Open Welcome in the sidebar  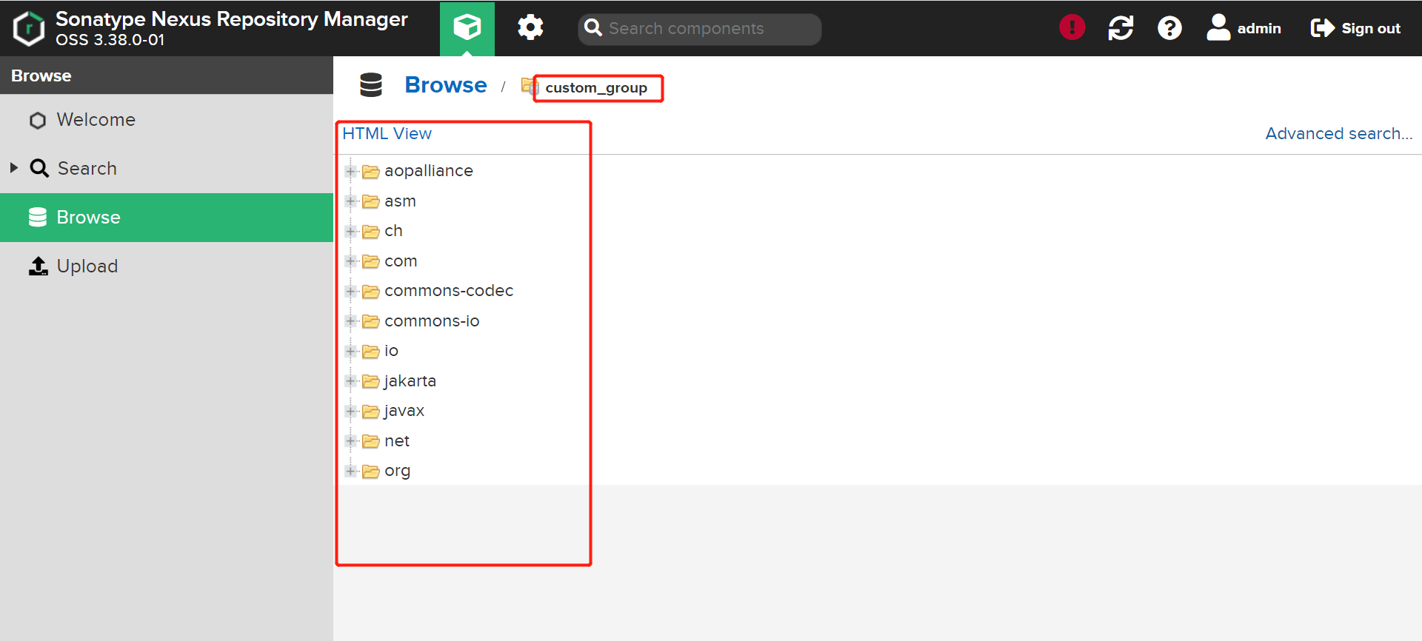pyautogui.click(x=167, y=120)
